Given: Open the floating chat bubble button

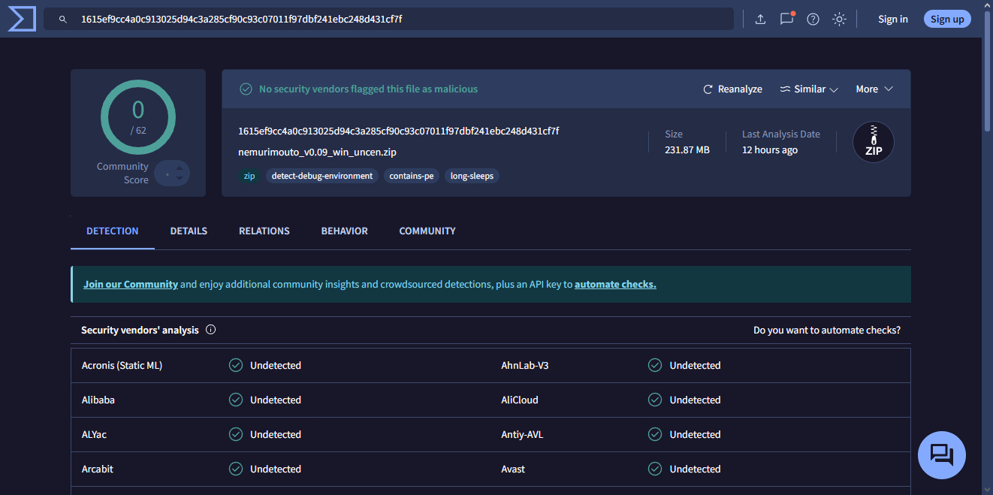Looking at the screenshot, I should 941,455.
